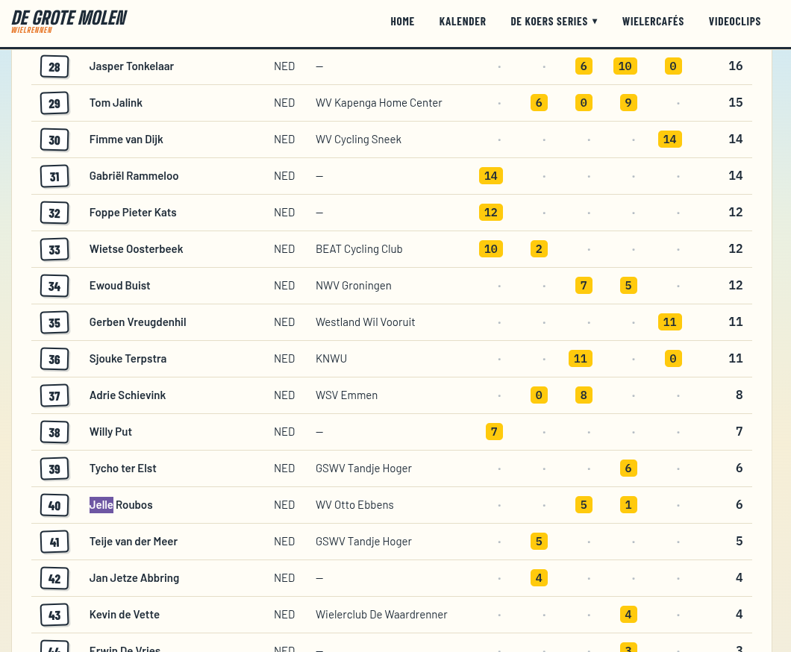This screenshot has width=791, height=652.
Task: Click Adrie Schievink's yellow 8-point badge
Action: click(584, 395)
